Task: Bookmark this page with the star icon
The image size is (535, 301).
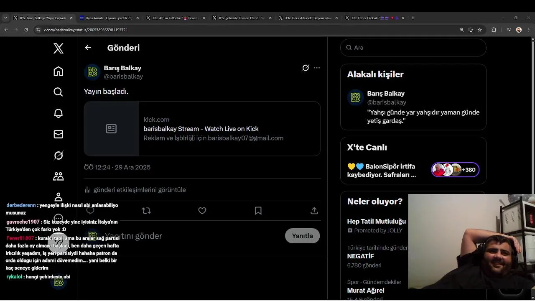Action: 480,30
